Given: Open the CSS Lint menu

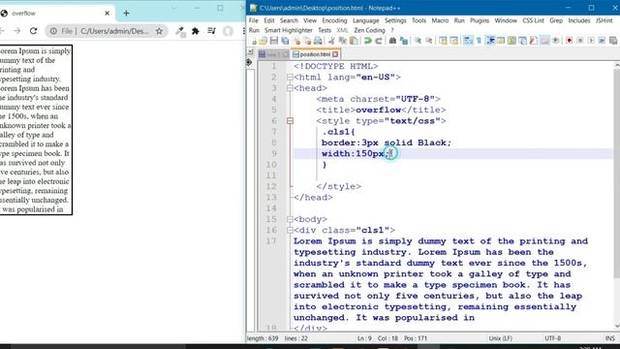Looking at the screenshot, I should tap(534, 20).
